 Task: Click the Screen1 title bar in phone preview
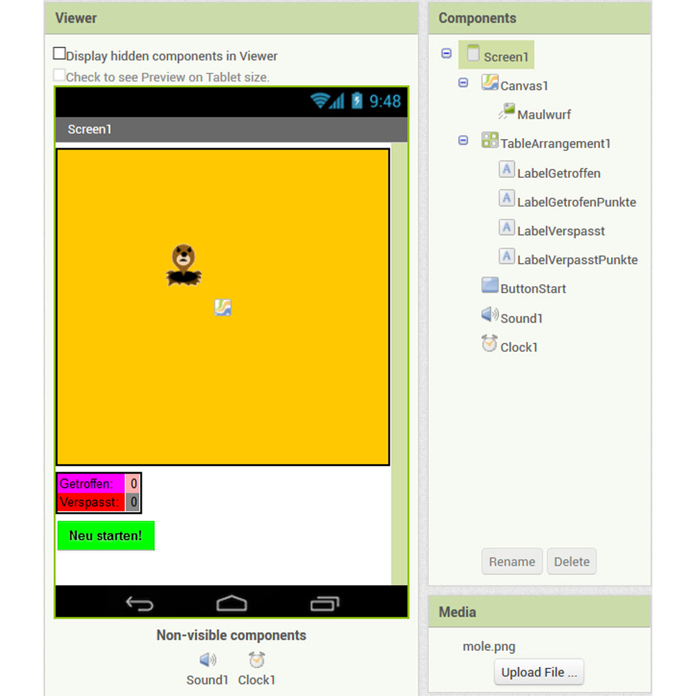(x=231, y=129)
